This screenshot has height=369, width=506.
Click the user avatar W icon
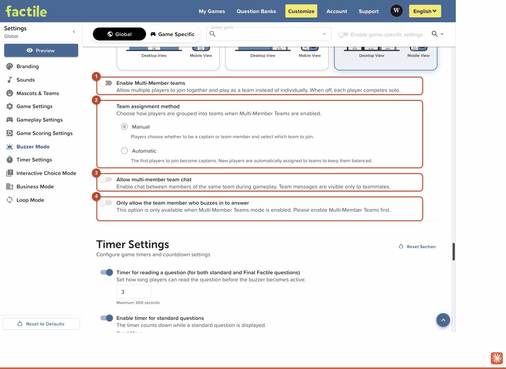tap(397, 11)
